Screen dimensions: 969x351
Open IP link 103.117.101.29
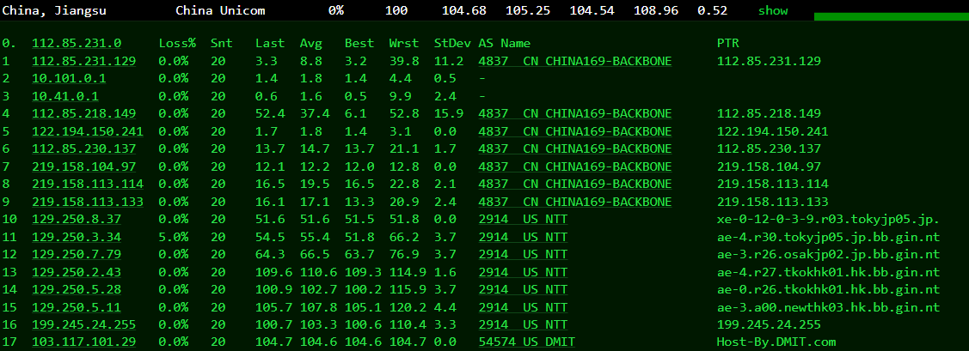[84, 342]
